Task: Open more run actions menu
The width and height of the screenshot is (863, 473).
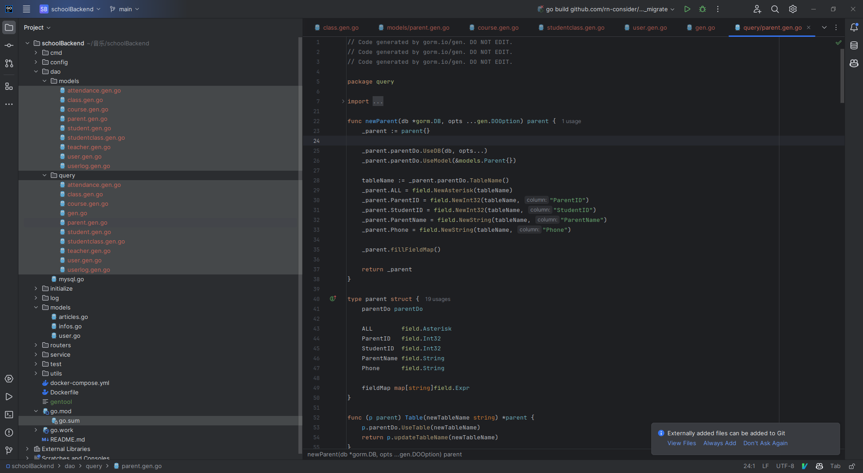Action: pyautogui.click(x=718, y=9)
